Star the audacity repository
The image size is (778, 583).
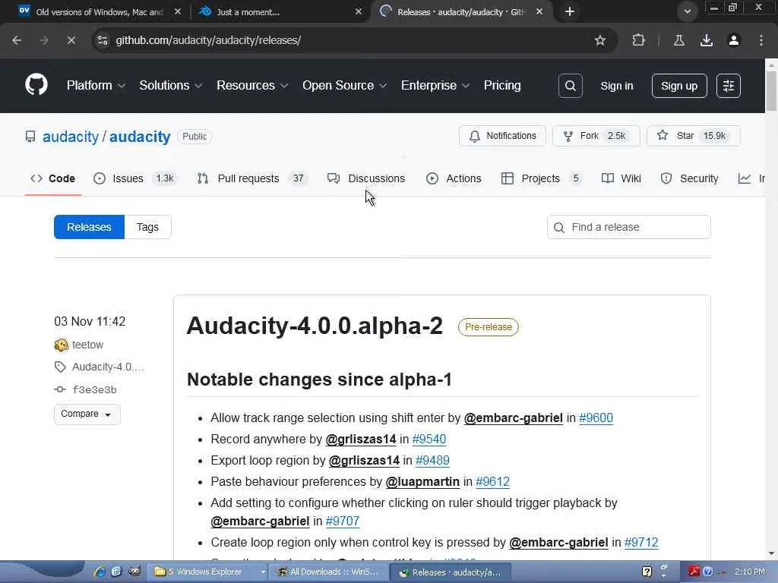693,136
